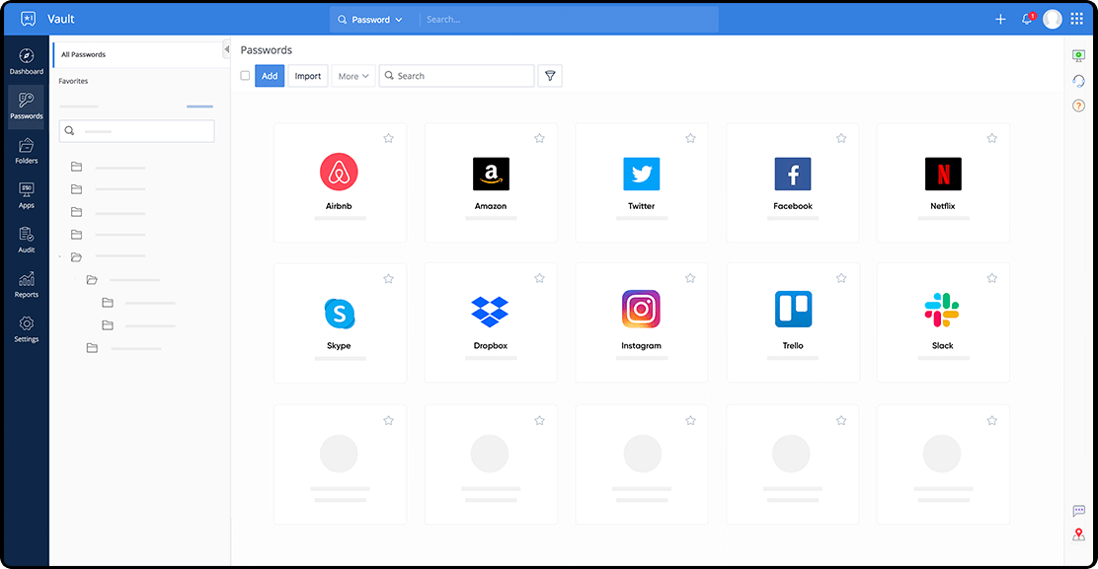Open the user profile avatar
The height and width of the screenshot is (569, 1098).
pos(1053,20)
